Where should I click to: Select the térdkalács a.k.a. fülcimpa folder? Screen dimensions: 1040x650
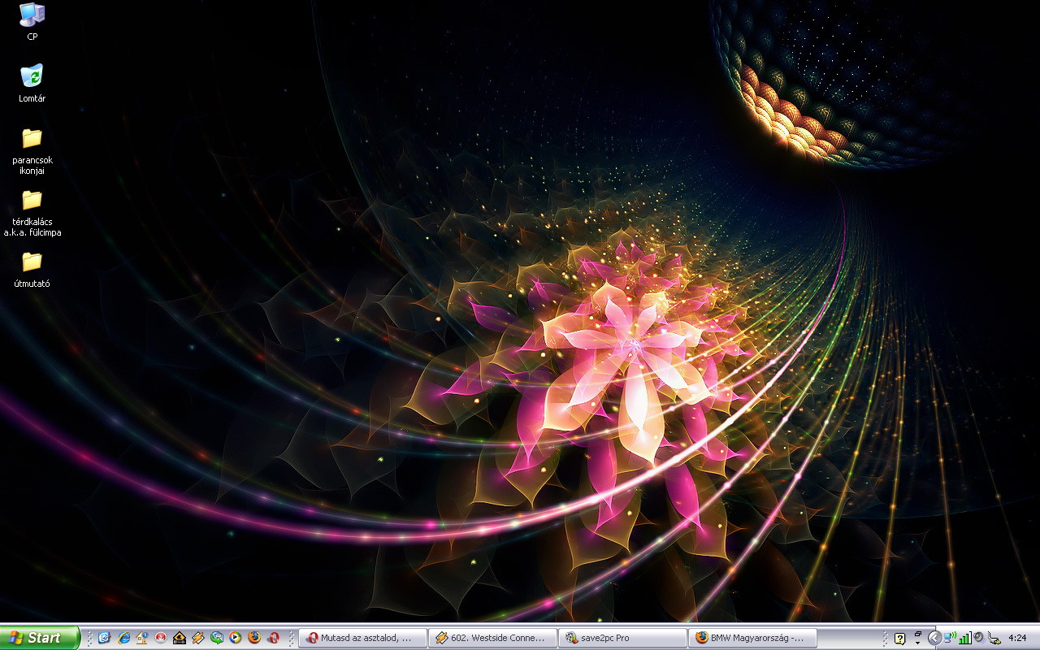32,212
